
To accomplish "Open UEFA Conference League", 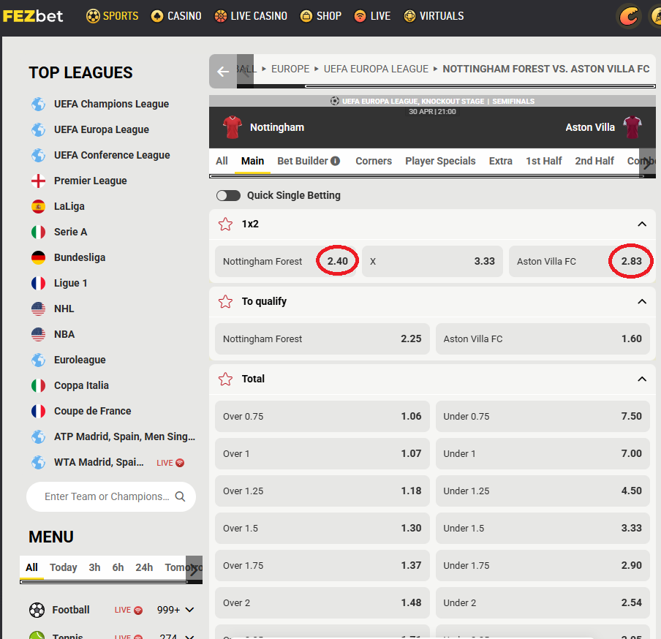I will (112, 155).
